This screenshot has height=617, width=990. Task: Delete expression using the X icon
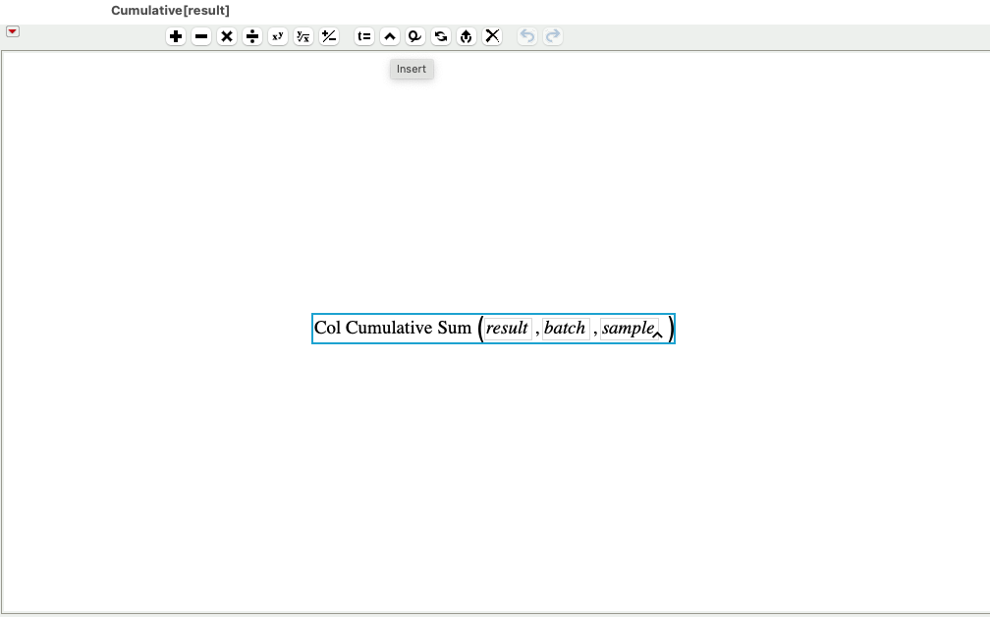(x=492, y=36)
